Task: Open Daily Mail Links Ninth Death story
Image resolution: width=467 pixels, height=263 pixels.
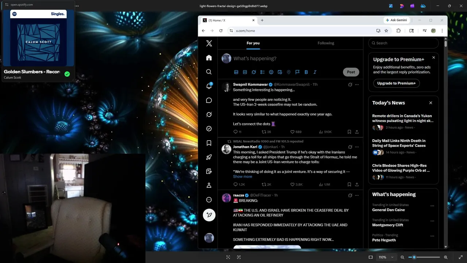Action: 399,143
